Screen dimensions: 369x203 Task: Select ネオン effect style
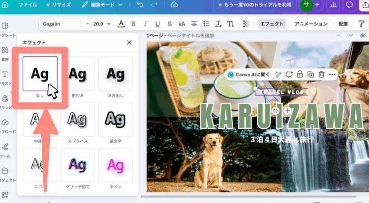click(116, 165)
